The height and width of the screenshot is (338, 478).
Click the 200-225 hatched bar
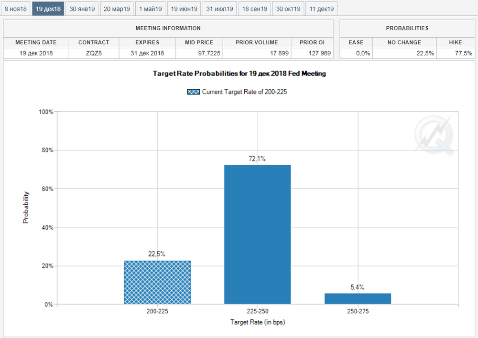pos(157,282)
